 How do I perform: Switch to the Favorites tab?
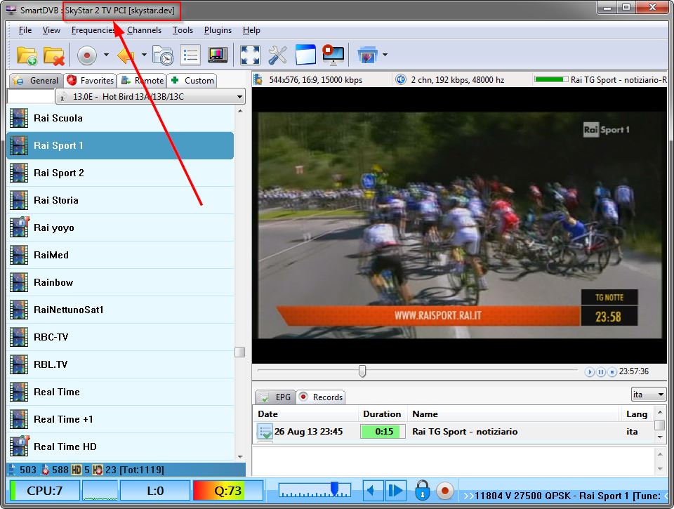point(91,81)
